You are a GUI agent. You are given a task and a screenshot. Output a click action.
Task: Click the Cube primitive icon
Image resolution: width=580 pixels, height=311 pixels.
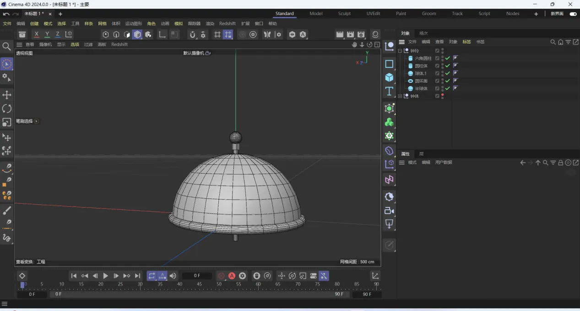[389, 77]
